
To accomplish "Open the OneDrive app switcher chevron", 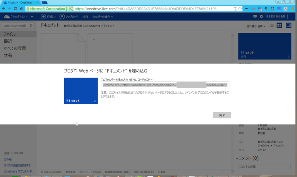I will tap(32, 17).
